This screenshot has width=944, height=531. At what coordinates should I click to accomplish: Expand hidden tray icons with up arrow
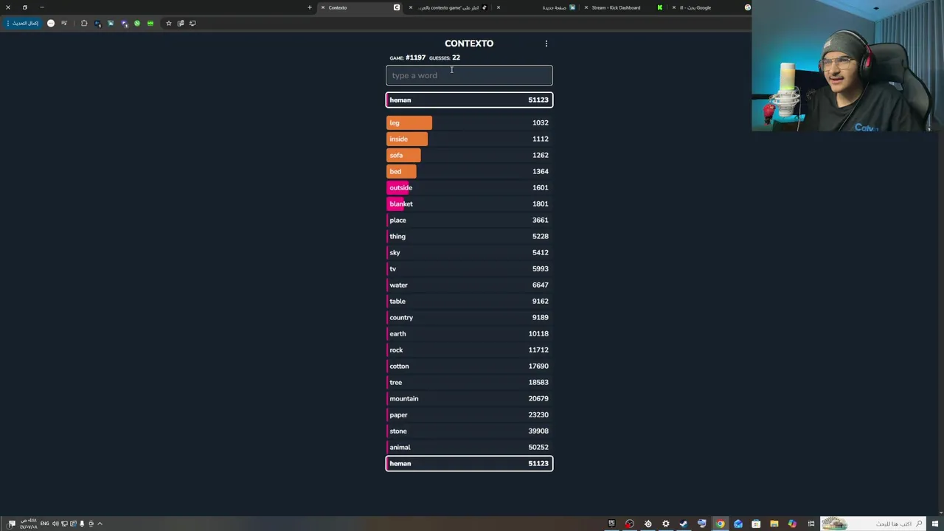tap(100, 524)
